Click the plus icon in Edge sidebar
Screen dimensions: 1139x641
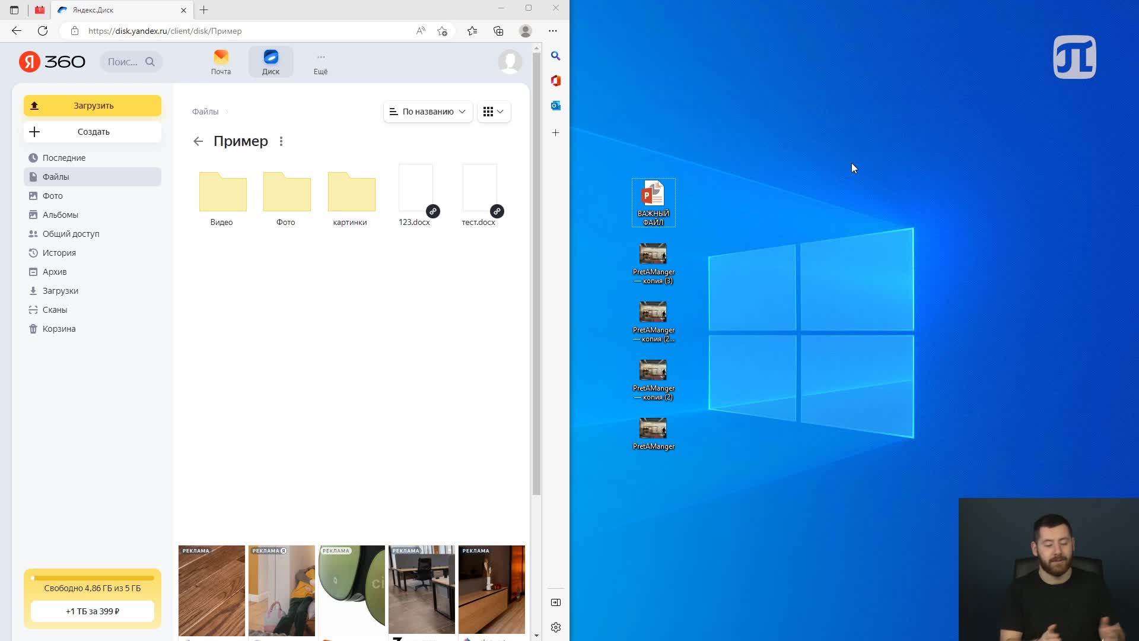pos(556,133)
